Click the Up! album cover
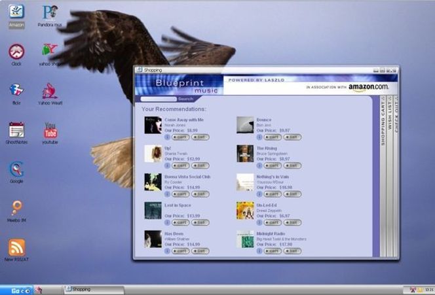 tap(153, 154)
